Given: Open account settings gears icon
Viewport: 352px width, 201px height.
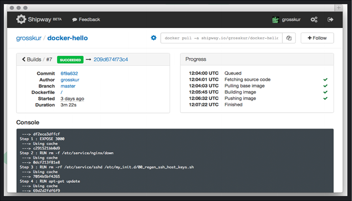Looking at the screenshot, I should 314,19.
